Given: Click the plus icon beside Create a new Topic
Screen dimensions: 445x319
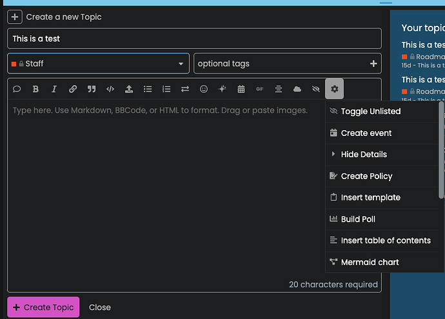Looking at the screenshot, I should coord(15,17).
